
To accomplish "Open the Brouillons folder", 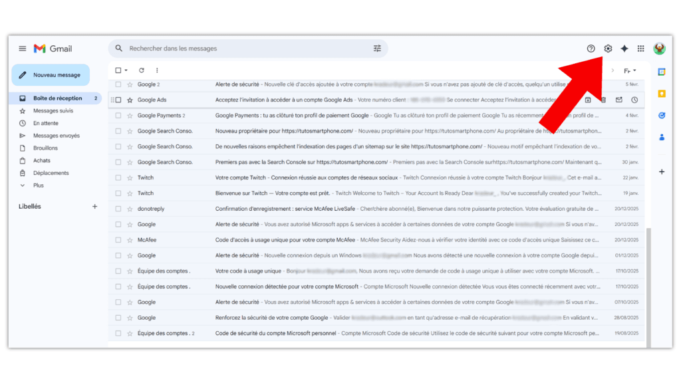I will coord(45,148).
